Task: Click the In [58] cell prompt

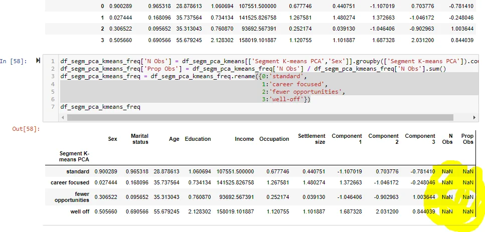Action: coord(17,61)
